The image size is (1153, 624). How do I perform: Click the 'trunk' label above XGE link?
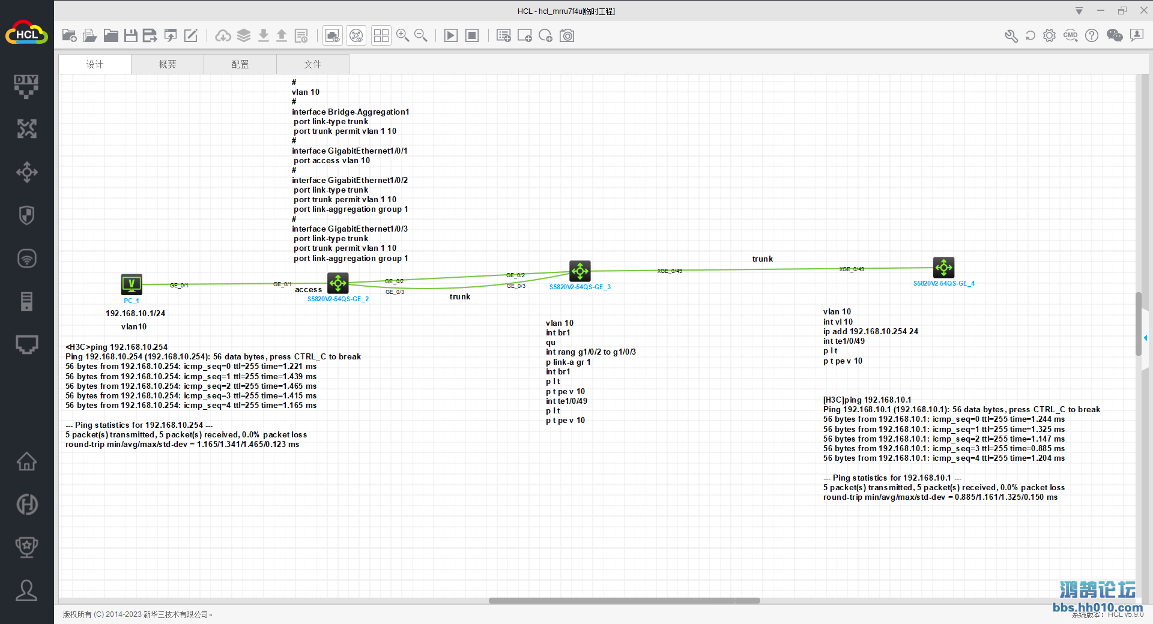point(763,259)
